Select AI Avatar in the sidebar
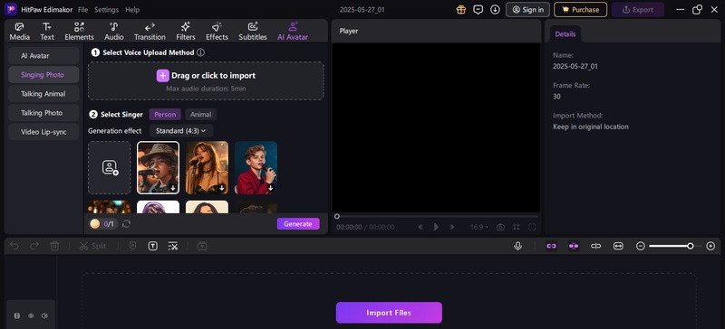725x329 pixels. [43, 55]
